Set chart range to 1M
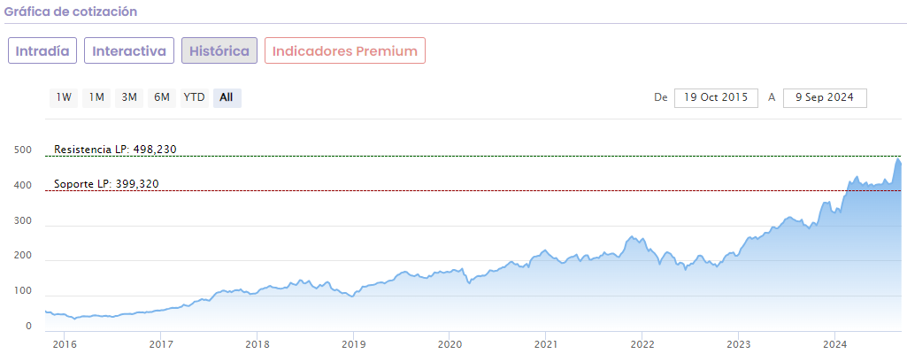907x354 pixels. click(96, 97)
